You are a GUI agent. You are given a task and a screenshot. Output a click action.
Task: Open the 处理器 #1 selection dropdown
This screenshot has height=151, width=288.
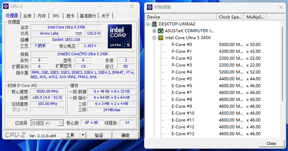tap(60, 123)
